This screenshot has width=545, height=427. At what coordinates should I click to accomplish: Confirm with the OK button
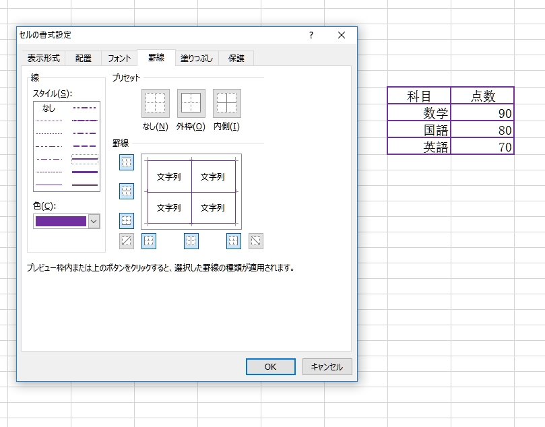(270, 367)
